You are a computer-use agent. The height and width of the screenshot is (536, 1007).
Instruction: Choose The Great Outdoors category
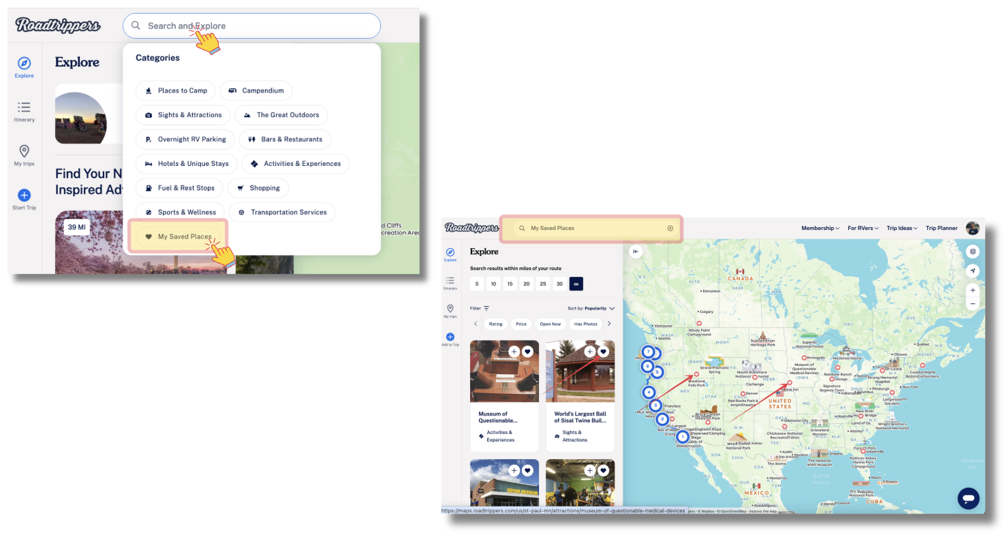pos(281,115)
